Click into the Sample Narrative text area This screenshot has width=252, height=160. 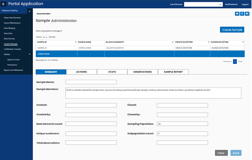point(153,93)
